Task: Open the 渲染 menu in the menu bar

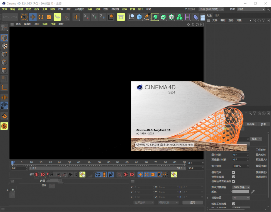Action: tap(124, 9)
